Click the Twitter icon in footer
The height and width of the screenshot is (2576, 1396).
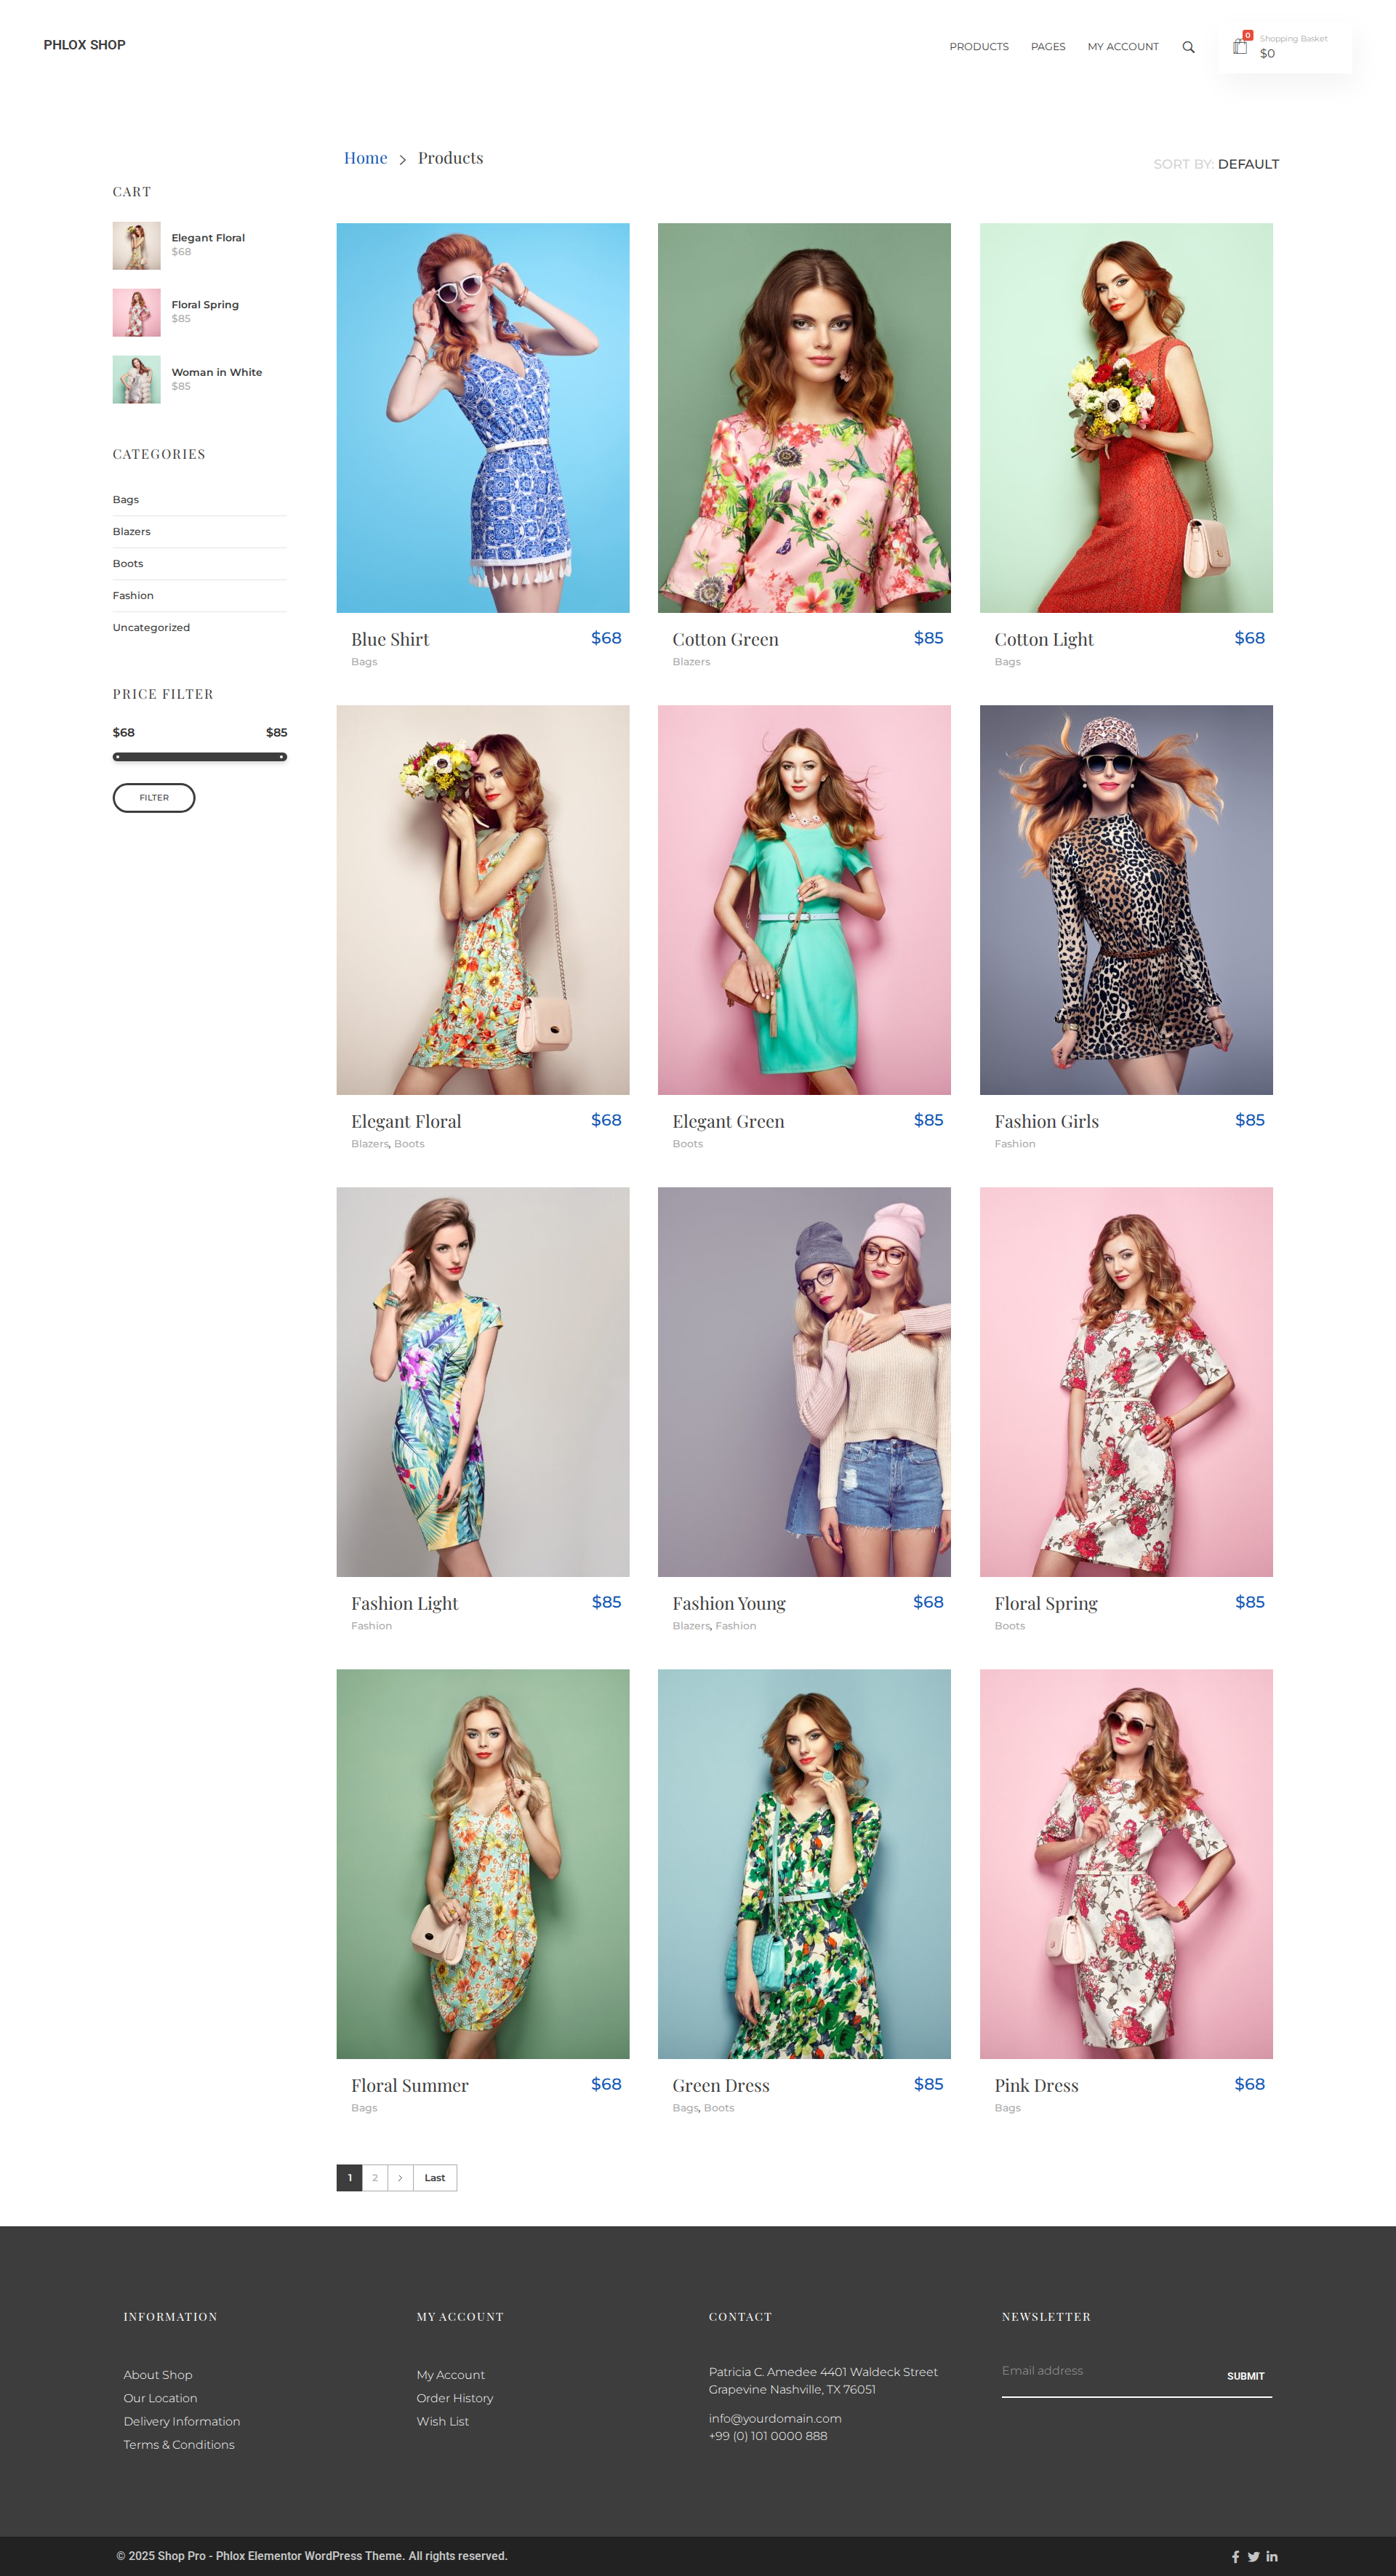click(1253, 2556)
